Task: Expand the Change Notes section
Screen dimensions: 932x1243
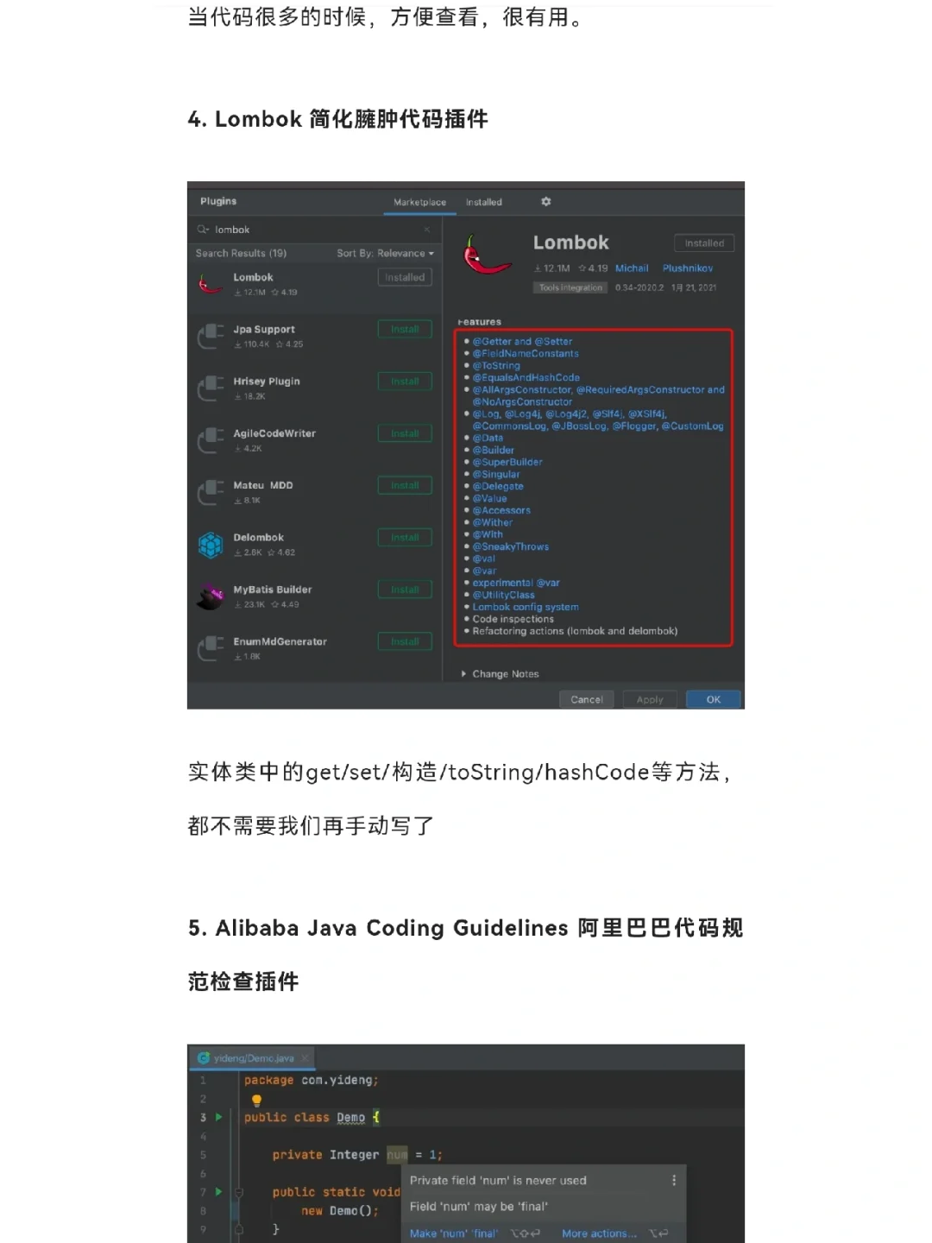Action: pos(500,674)
